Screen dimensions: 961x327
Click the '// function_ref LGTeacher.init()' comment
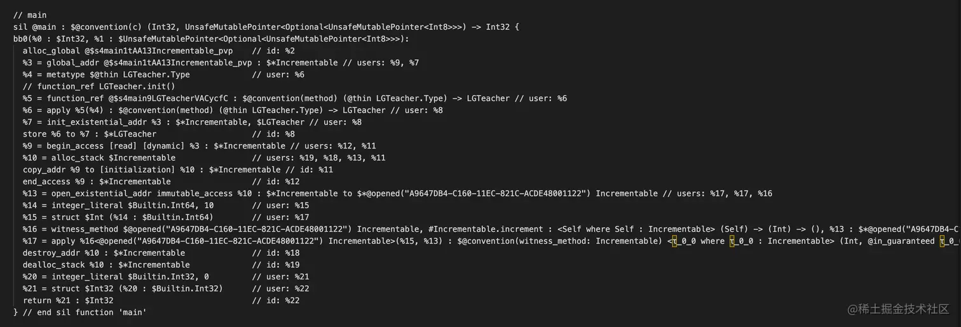(99, 86)
